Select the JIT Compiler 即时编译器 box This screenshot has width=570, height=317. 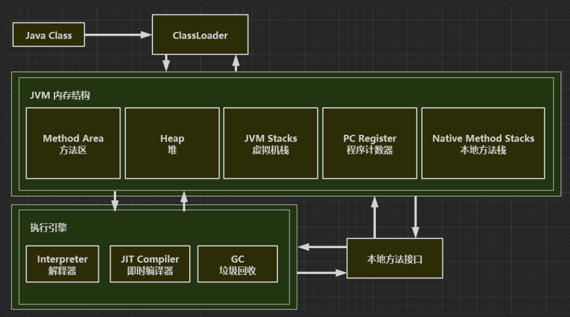[150, 264]
